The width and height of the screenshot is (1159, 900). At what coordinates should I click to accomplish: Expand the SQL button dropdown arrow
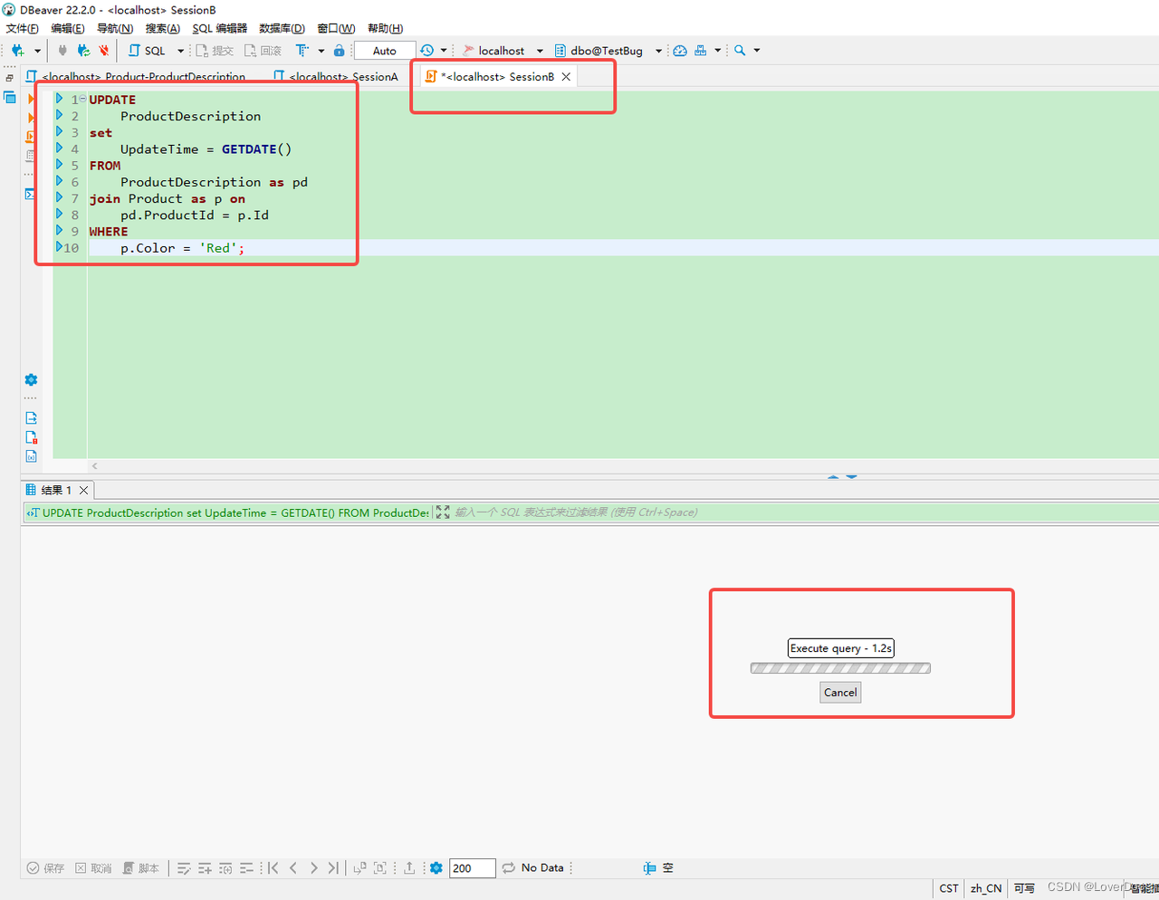click(180, 51)
